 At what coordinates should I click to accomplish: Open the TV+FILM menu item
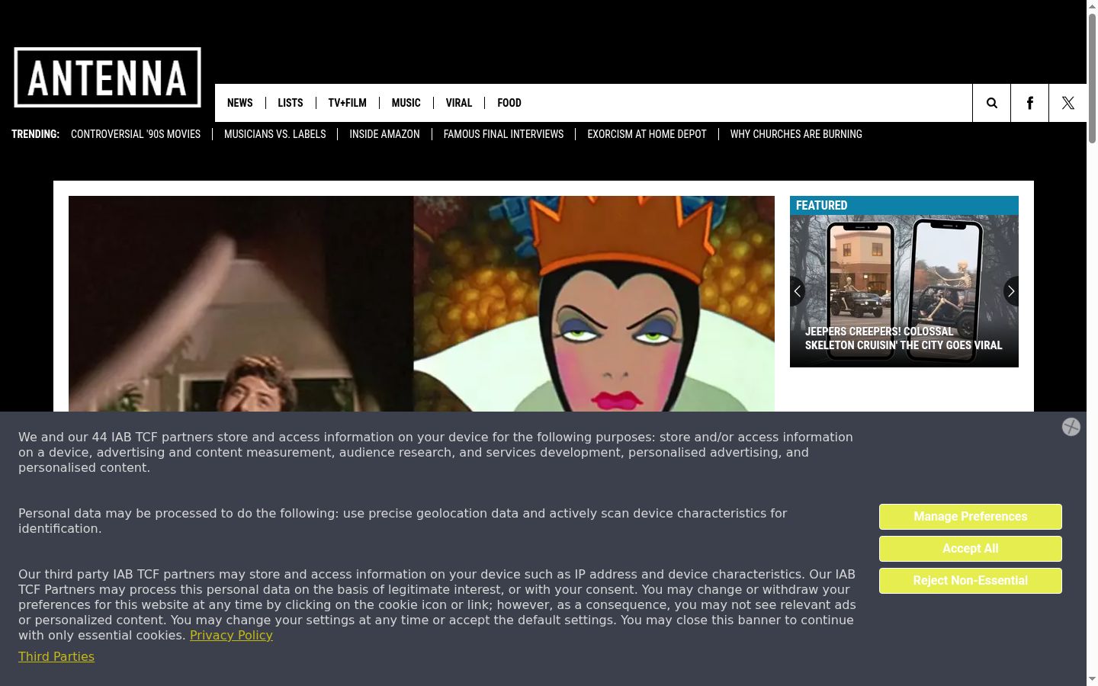tap(347, 103)
